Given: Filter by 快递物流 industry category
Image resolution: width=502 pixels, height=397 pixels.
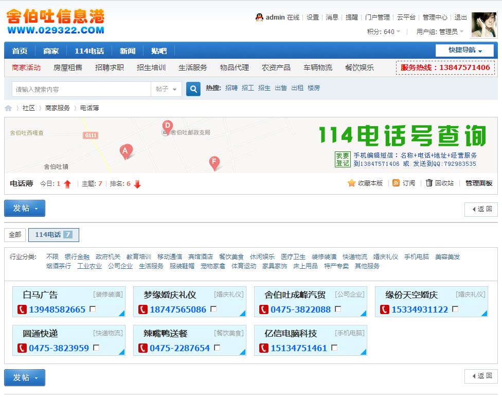Looking at the screenshot, I should (355, 256).
